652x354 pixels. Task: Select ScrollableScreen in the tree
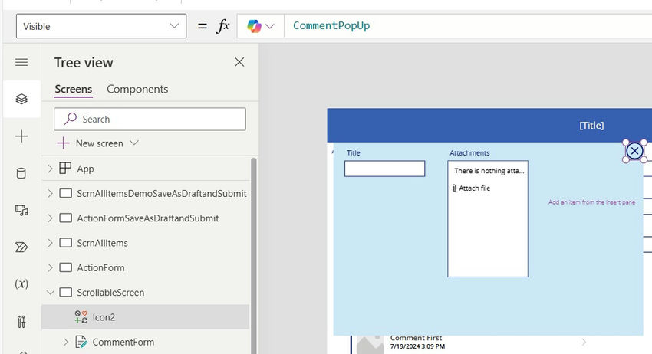click(x=110, y=293)
